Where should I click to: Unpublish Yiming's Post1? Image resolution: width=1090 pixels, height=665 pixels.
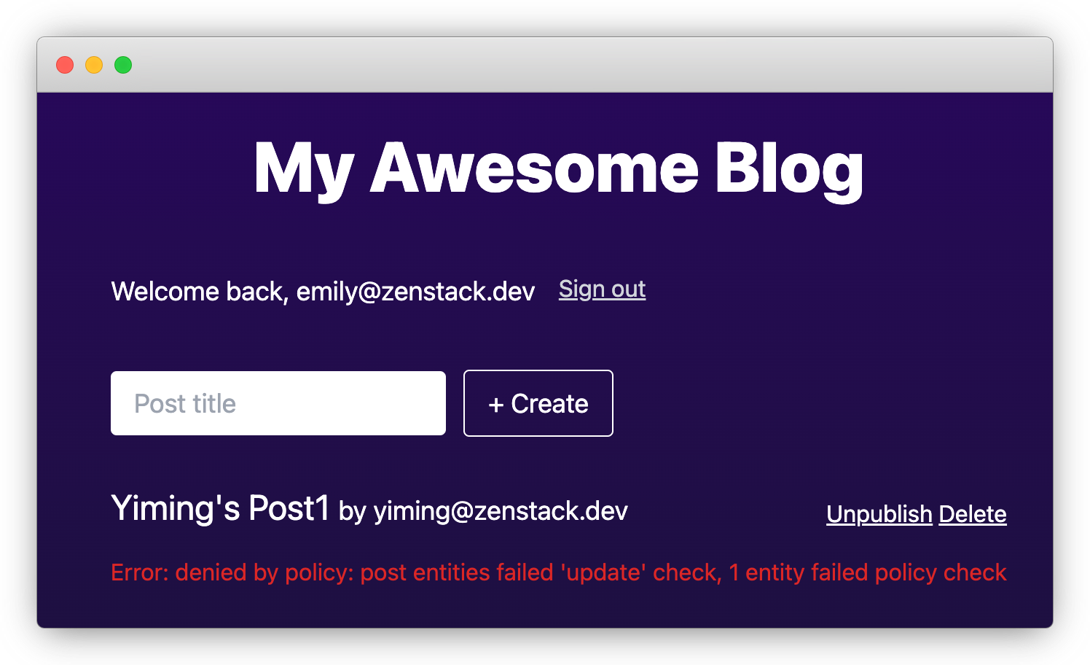pyautogui.click(x=879, y=514)
